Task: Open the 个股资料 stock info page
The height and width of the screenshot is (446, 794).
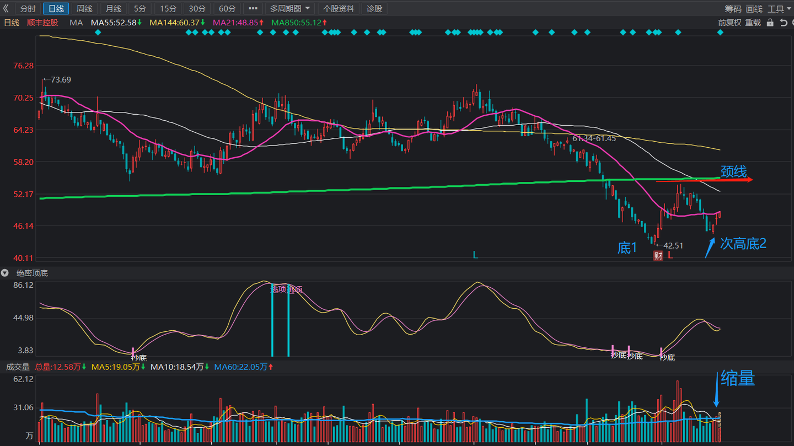Action: [x=339, y=9]
